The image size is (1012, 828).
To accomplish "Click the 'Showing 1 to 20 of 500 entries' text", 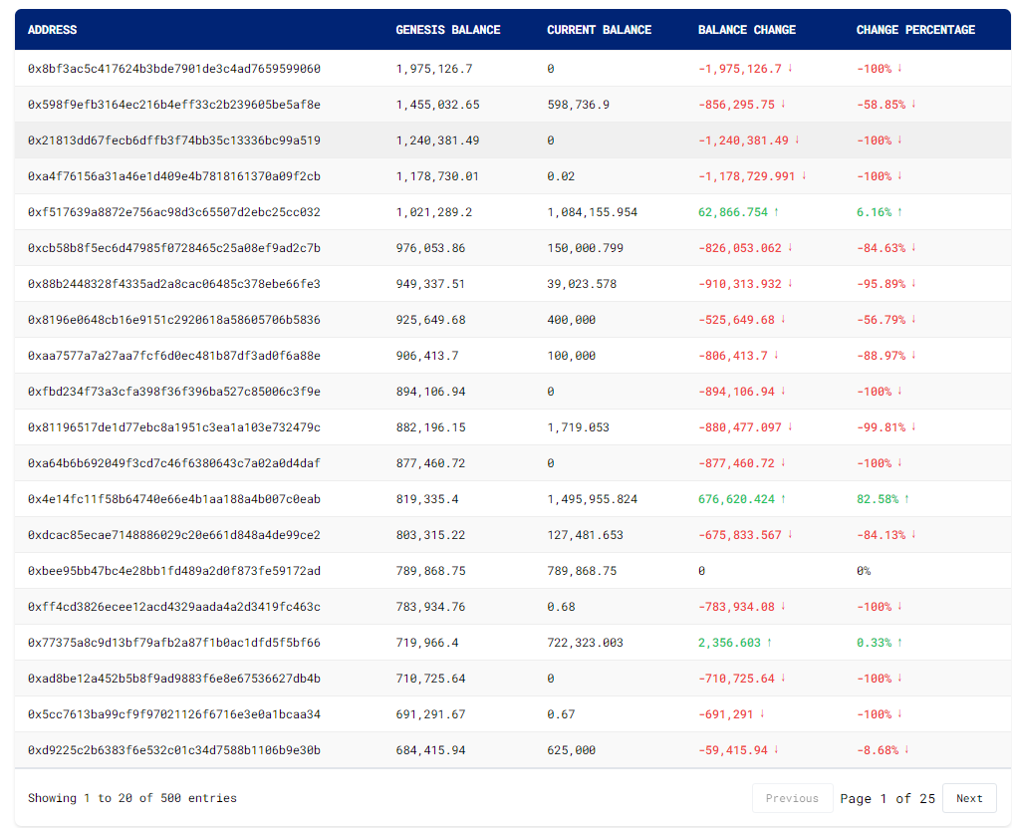I will pyautogui.click(x=131, y=798).
